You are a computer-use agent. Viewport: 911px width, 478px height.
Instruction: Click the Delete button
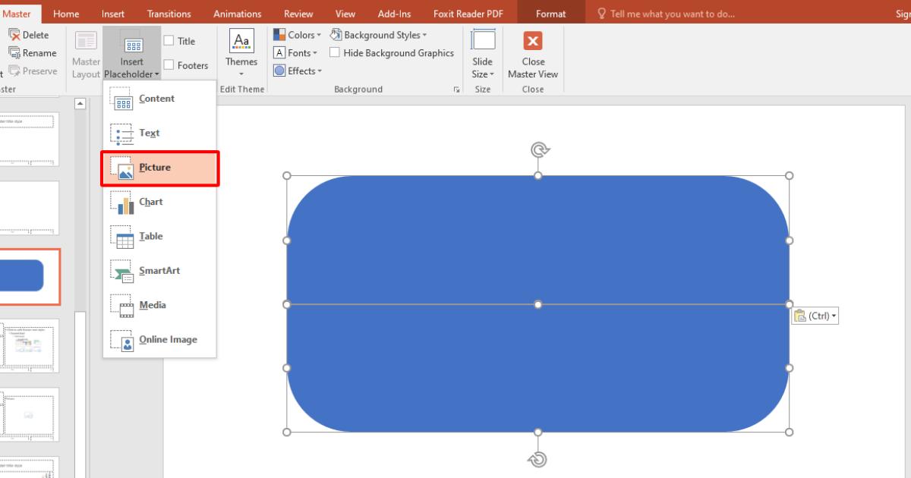(30, 34)
